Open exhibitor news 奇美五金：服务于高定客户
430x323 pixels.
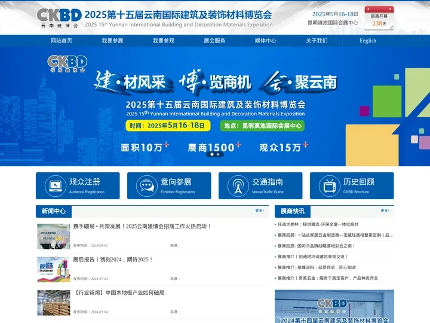point(328,278)
